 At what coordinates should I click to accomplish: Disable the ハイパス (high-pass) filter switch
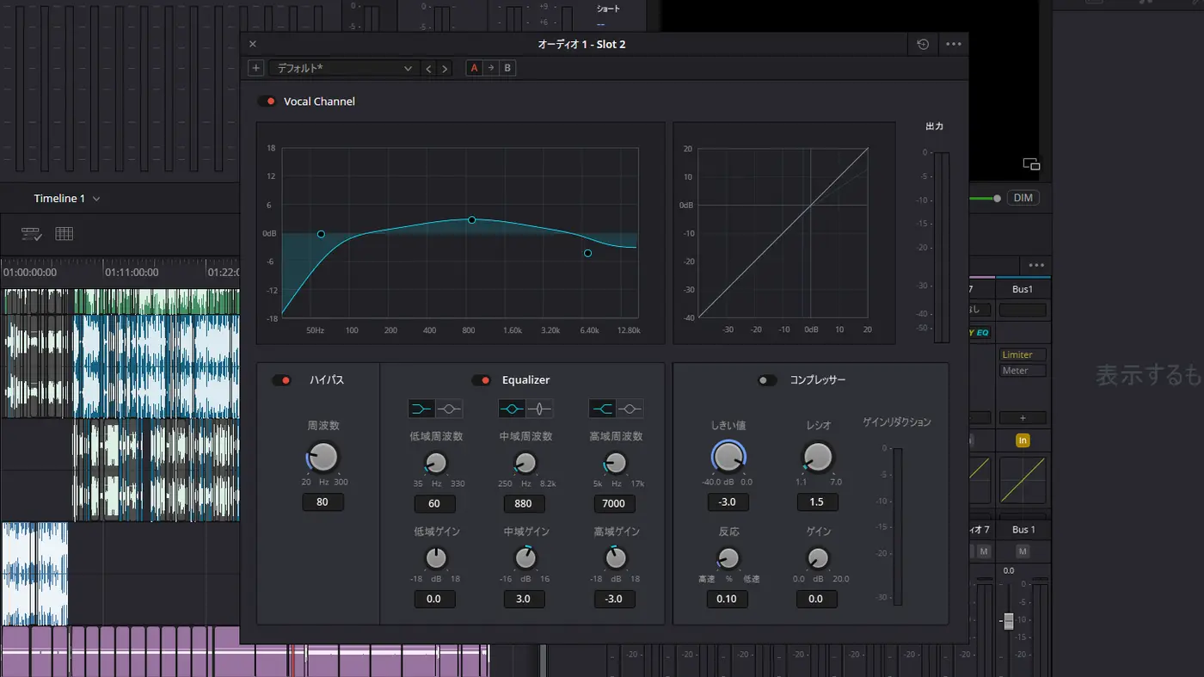282,380
